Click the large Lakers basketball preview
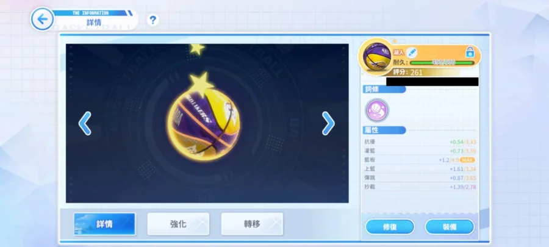Image resolution: width=549 pixels, height=247 pixels. click(203, 124)
